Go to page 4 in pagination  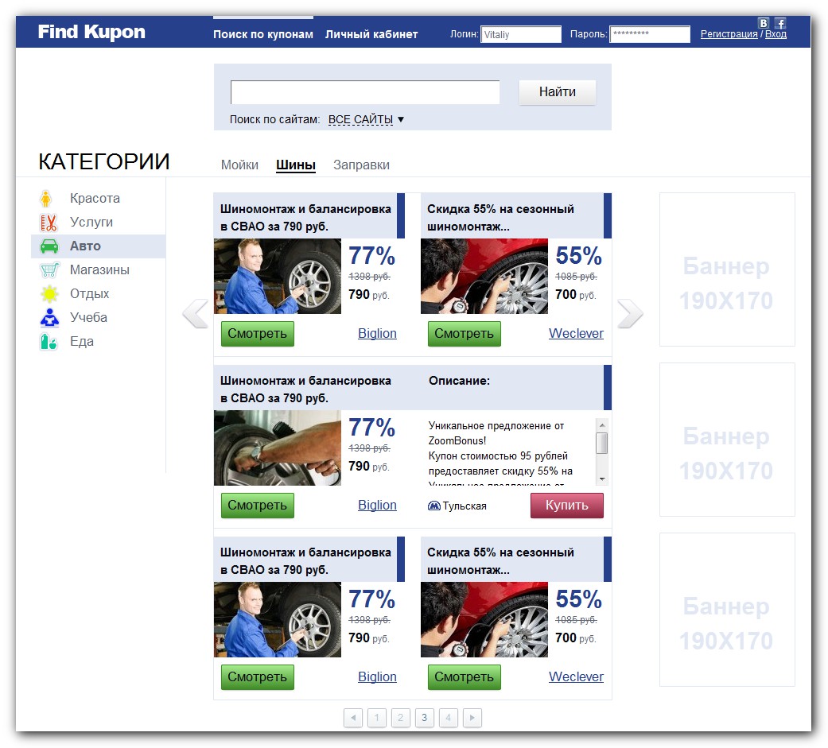pos(448,718)
